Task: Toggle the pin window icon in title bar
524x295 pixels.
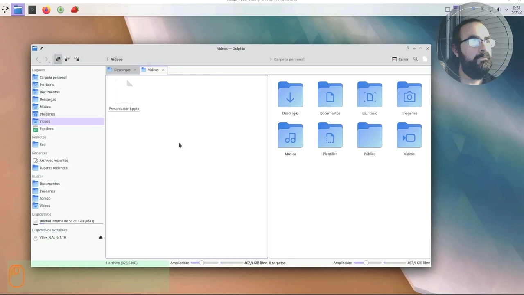Action: pyautogui.click(x=41, y=48)
